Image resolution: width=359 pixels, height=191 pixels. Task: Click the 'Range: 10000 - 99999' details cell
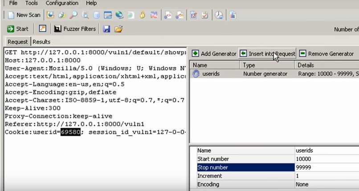(x=328, y=74)
